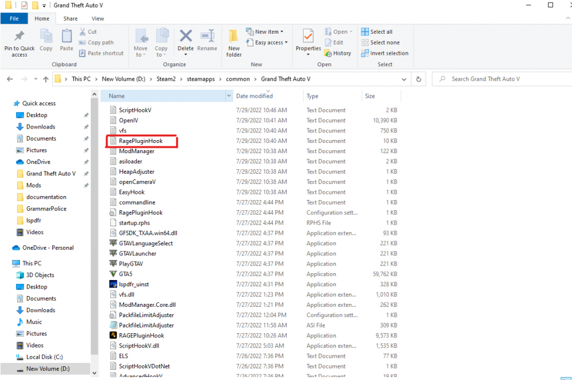Open the File menu
This screenshot has height=380, width=572.
pyautogui.click(x=14, y=19)
